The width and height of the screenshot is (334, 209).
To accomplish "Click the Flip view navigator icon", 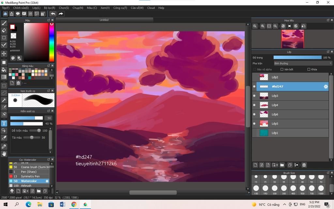I will coord(304,26).
